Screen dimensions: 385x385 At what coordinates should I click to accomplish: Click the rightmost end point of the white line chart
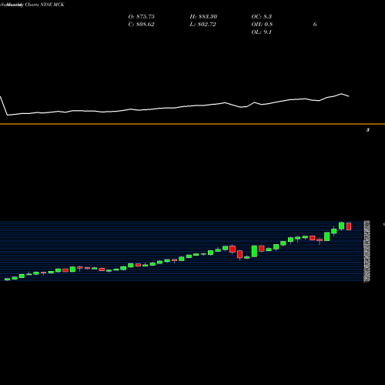349,96
